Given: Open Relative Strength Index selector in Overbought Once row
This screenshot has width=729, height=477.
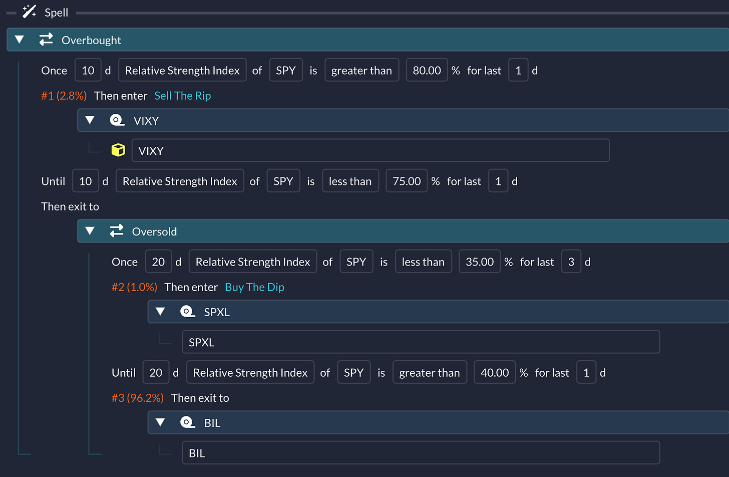Looking at the screenshot, I should pyautogui.click(x=182, y=70).
